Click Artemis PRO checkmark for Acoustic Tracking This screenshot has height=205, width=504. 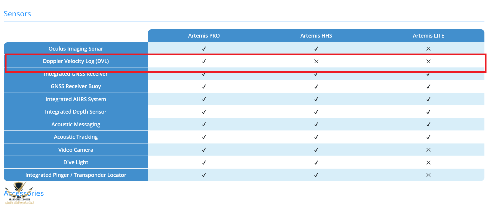pos(204,137)
